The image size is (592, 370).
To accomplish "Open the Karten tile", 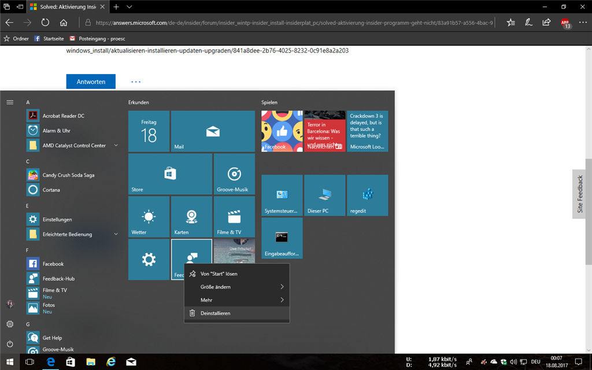I will [x=191, y=217].
